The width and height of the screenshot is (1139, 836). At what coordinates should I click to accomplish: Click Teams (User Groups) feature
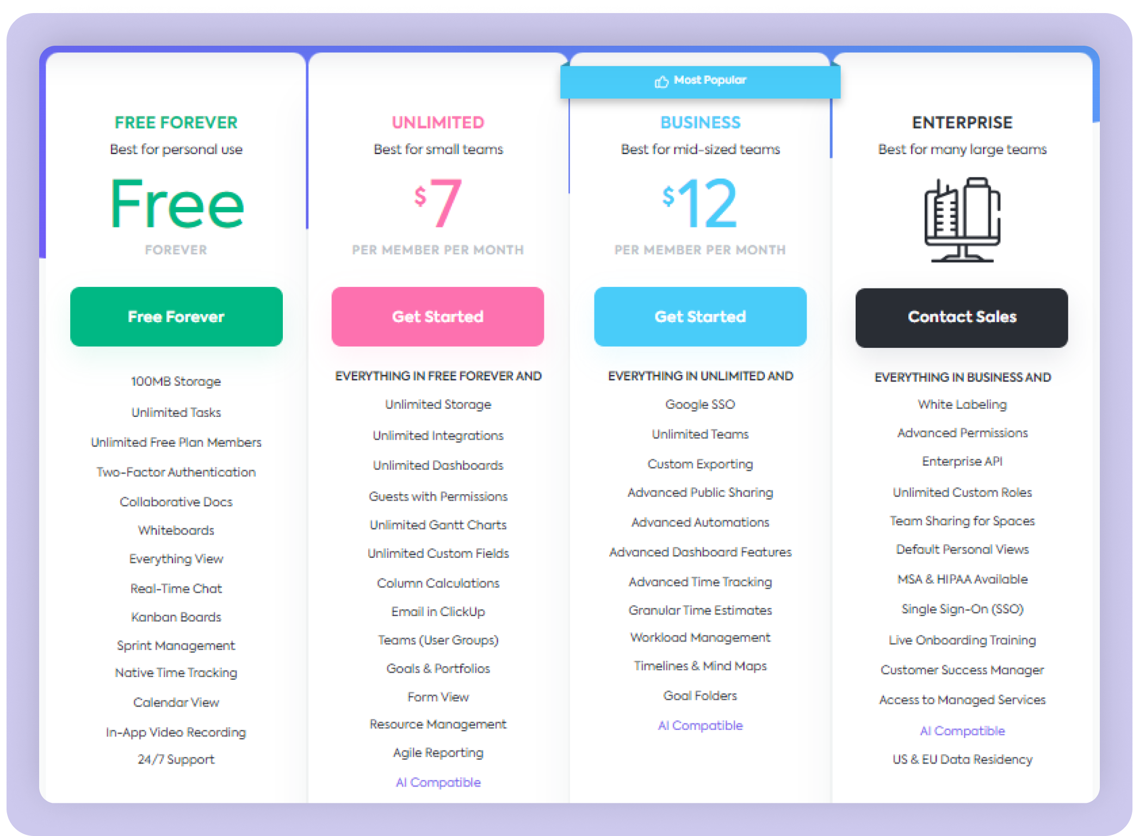[x=438, y=641]
